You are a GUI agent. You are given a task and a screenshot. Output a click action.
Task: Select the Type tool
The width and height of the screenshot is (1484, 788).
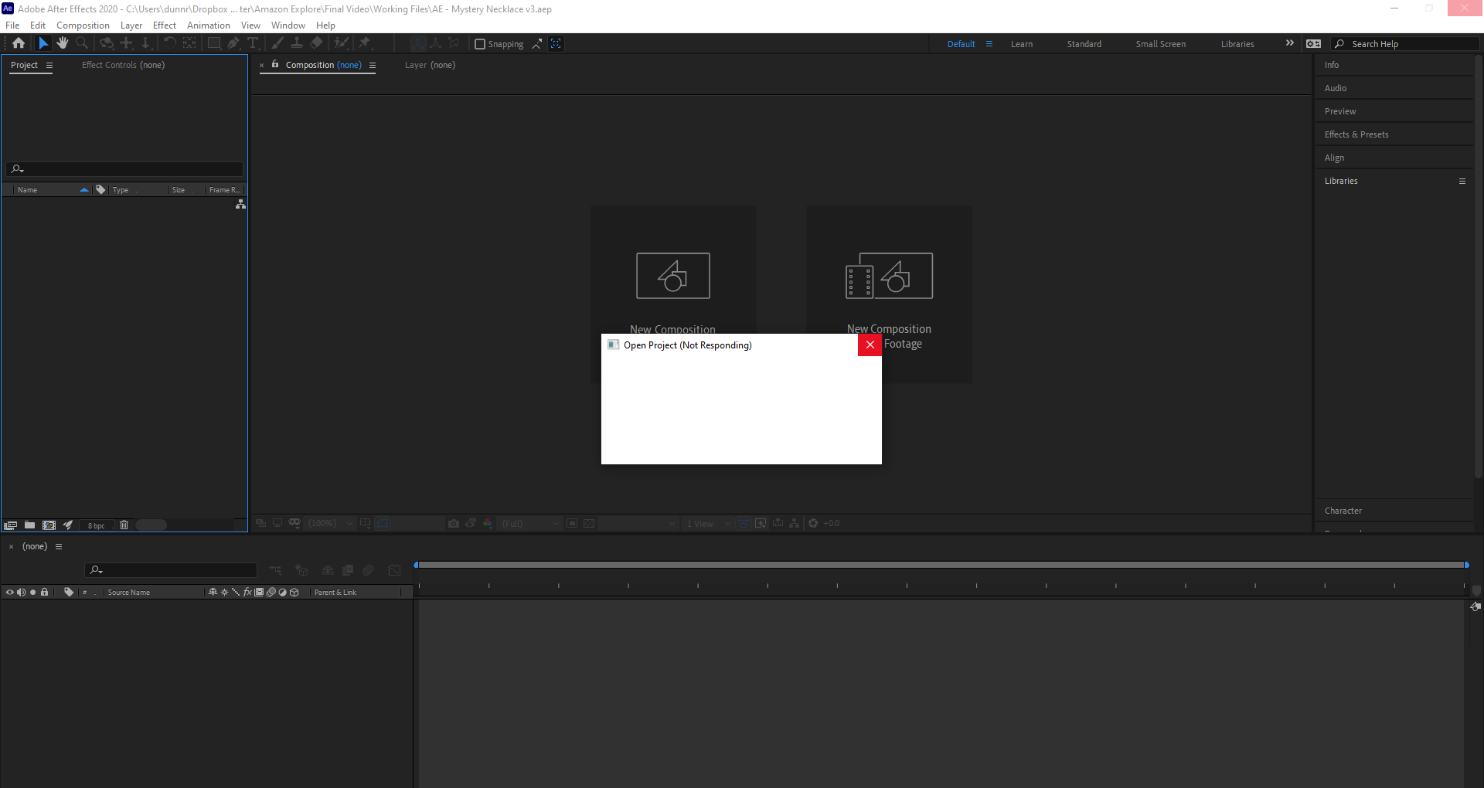(254, 43)
